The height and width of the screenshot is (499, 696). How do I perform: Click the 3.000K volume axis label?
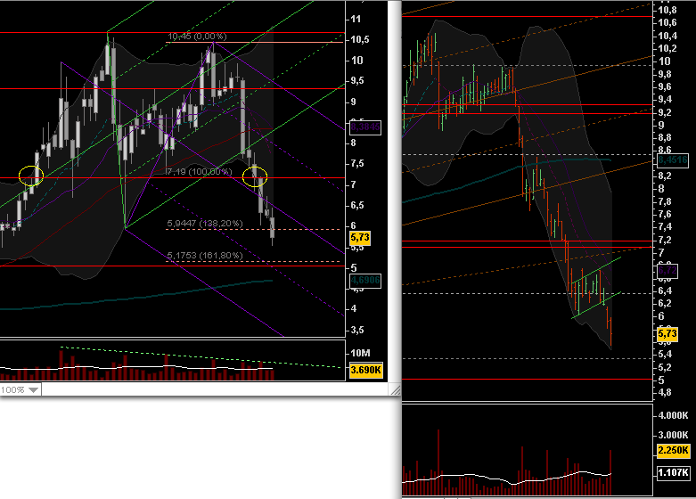[x=673, y=435]
